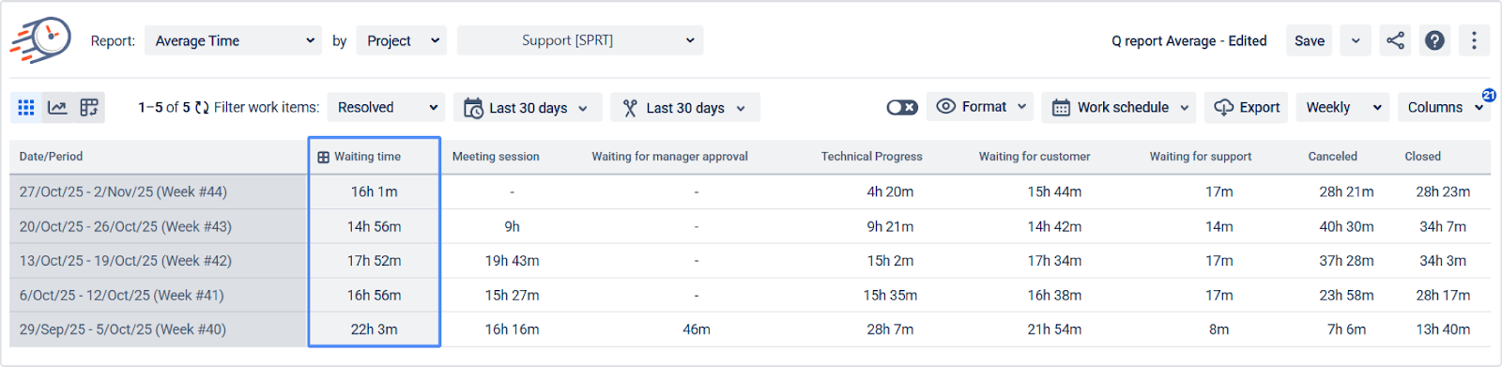Click the Canceled column header
Screen dimensions: 1502x367
(1332, 157)
